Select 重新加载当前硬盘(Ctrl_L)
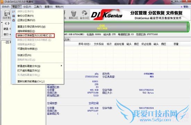This screenshot has height=125, width=191. (31, 81)
